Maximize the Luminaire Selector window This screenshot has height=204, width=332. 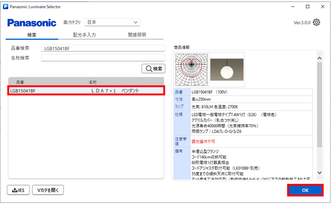[307, 7]
